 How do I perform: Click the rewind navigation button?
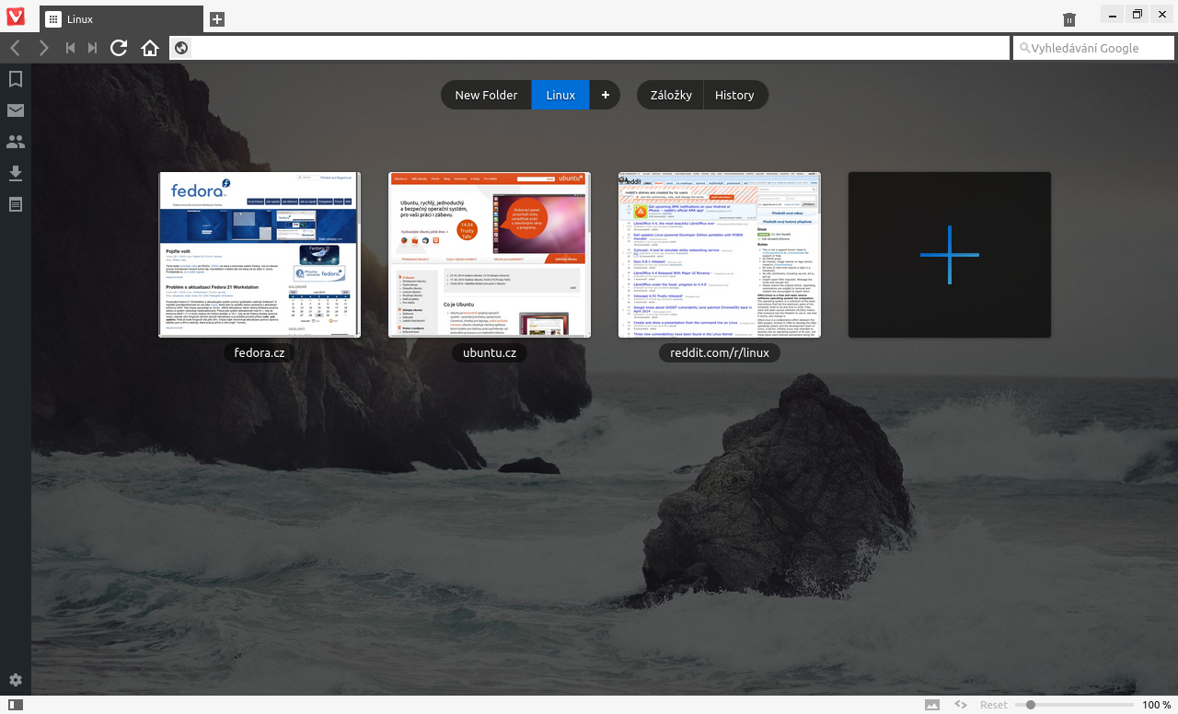[70, 48]
